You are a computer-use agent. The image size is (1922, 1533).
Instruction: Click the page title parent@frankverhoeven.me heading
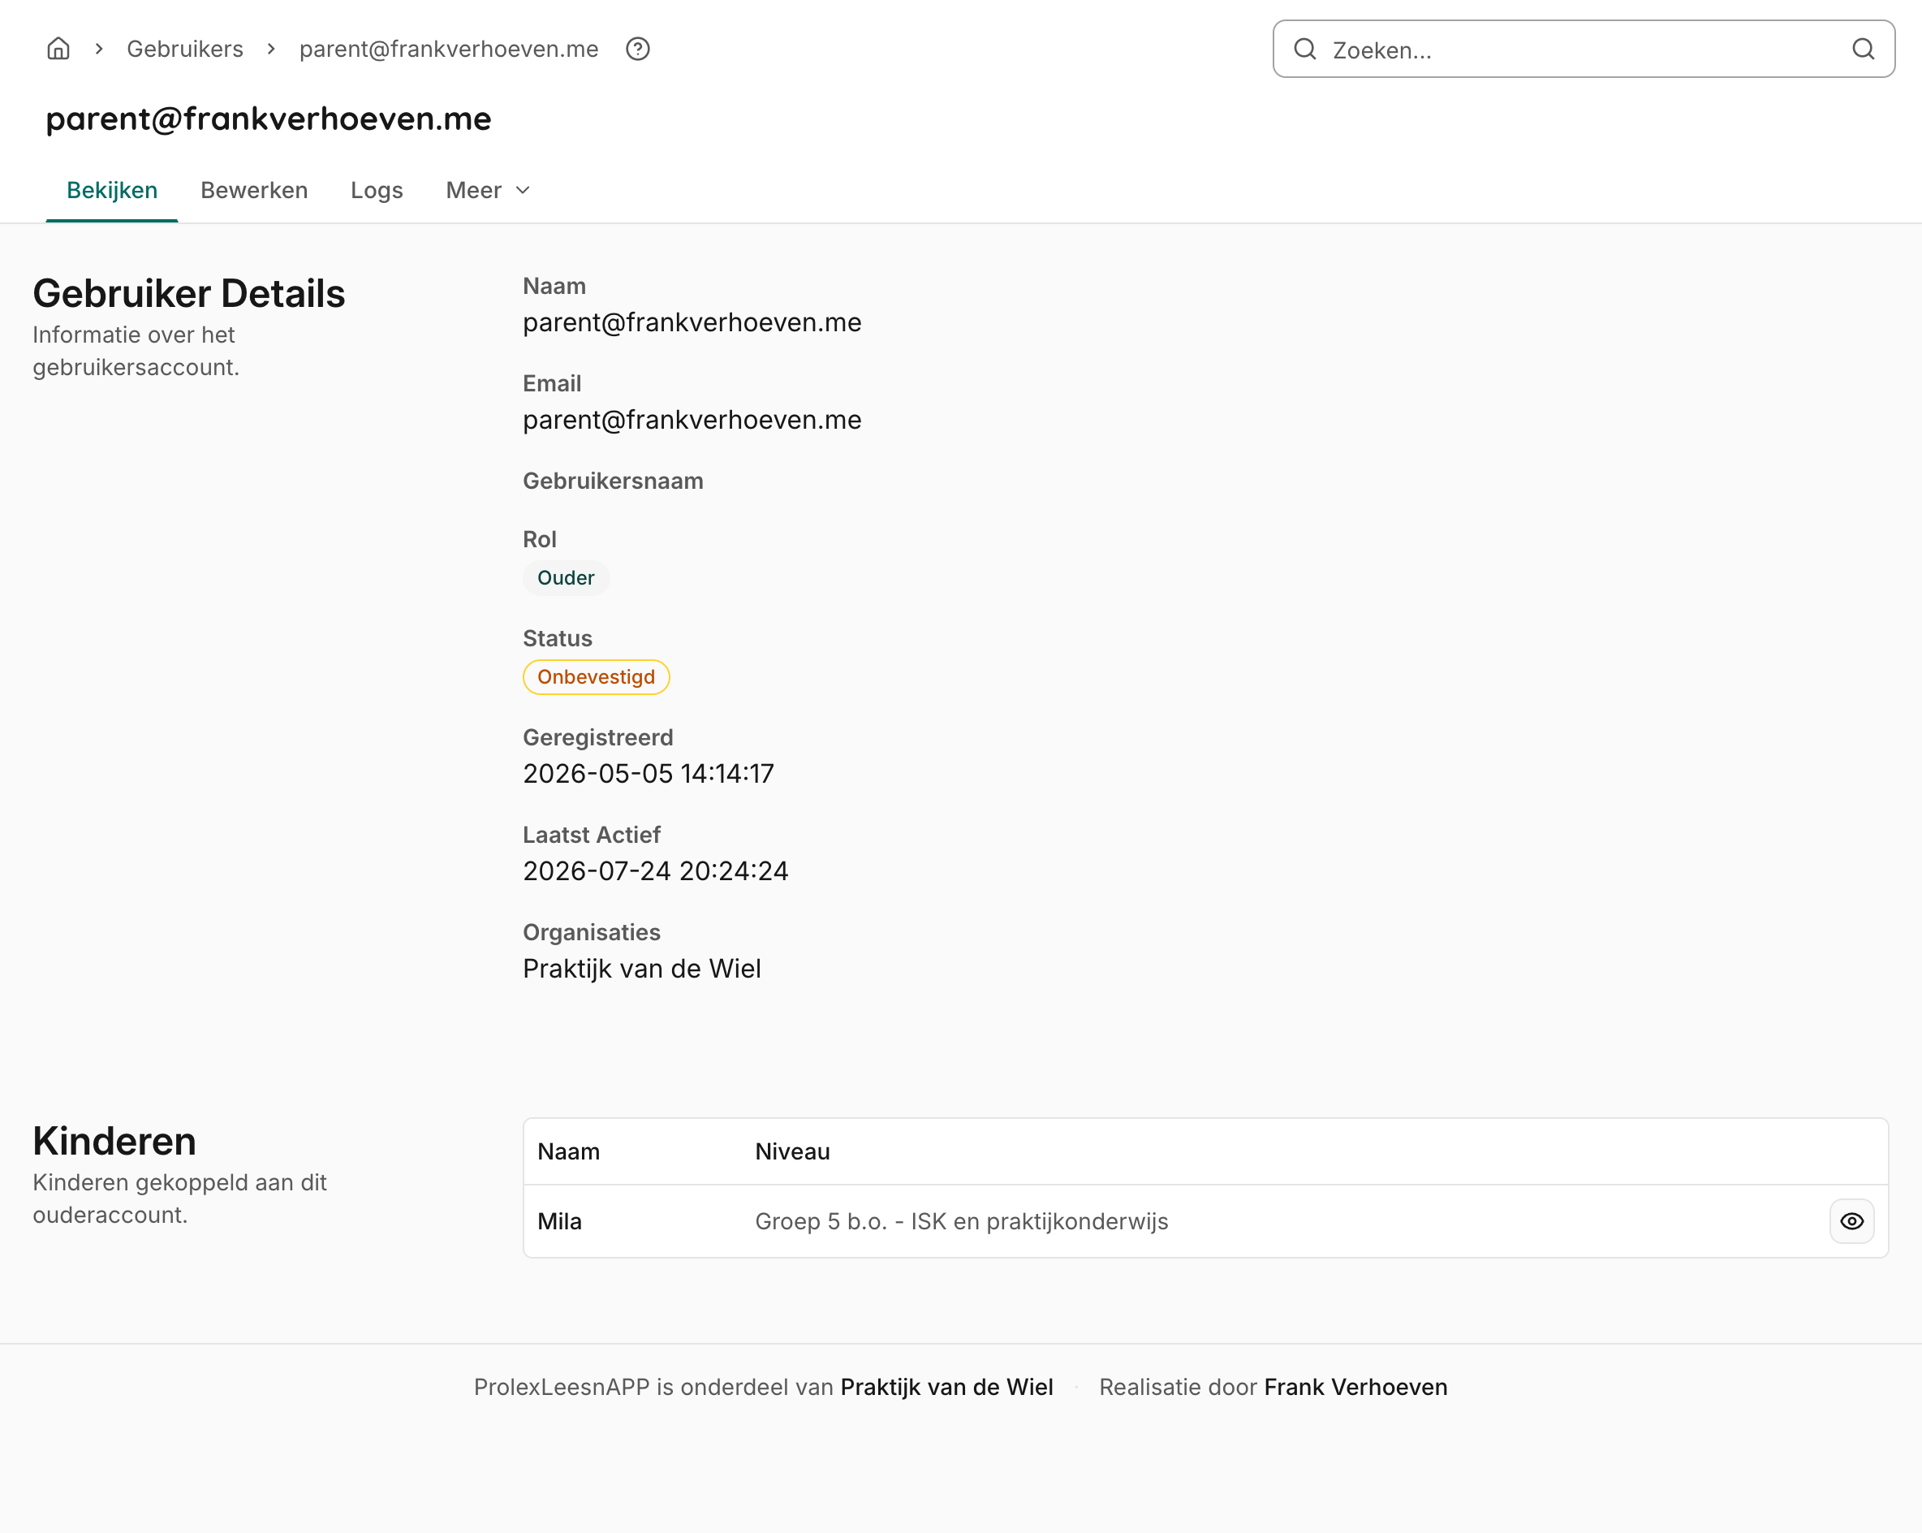pyautogui.click(x=269, y=119)
